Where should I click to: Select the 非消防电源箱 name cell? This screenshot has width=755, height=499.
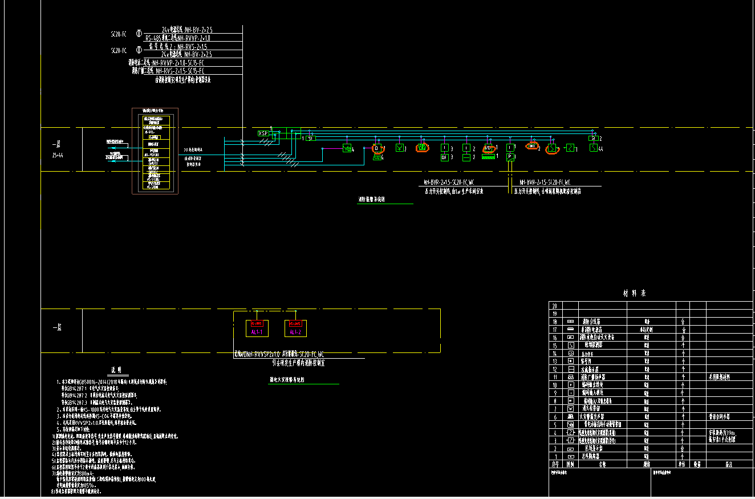click(x=603, y=329)
